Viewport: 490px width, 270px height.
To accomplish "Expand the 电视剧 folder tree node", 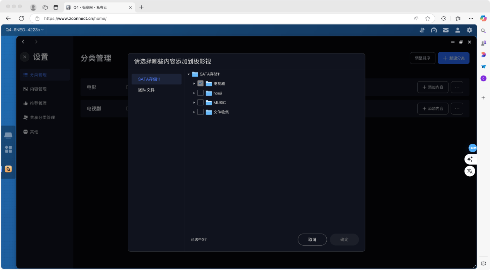I will [194, 84].
